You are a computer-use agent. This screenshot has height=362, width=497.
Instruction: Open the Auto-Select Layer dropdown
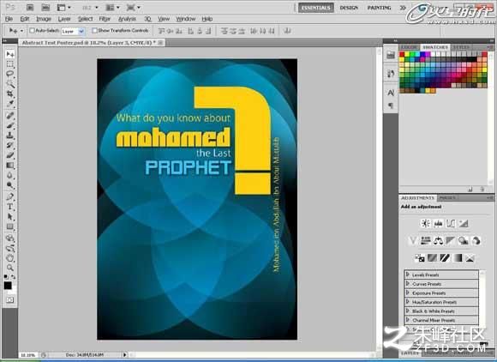[x=73, y=31]
